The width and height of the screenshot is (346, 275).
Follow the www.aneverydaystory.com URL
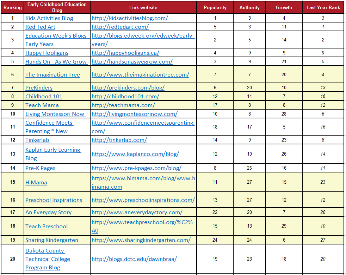pos(137,212)
